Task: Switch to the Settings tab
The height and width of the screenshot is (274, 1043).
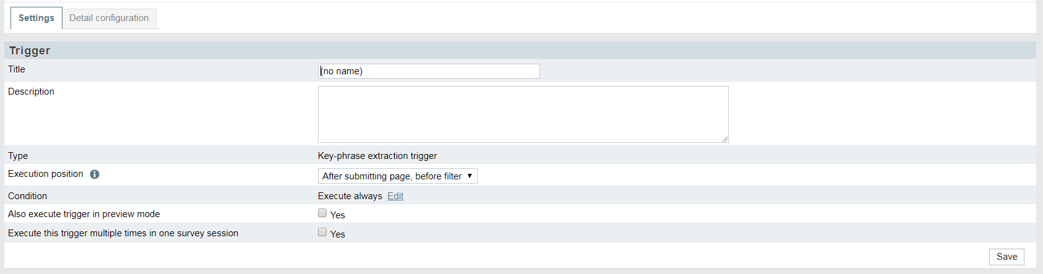Action: pos(36,18)
